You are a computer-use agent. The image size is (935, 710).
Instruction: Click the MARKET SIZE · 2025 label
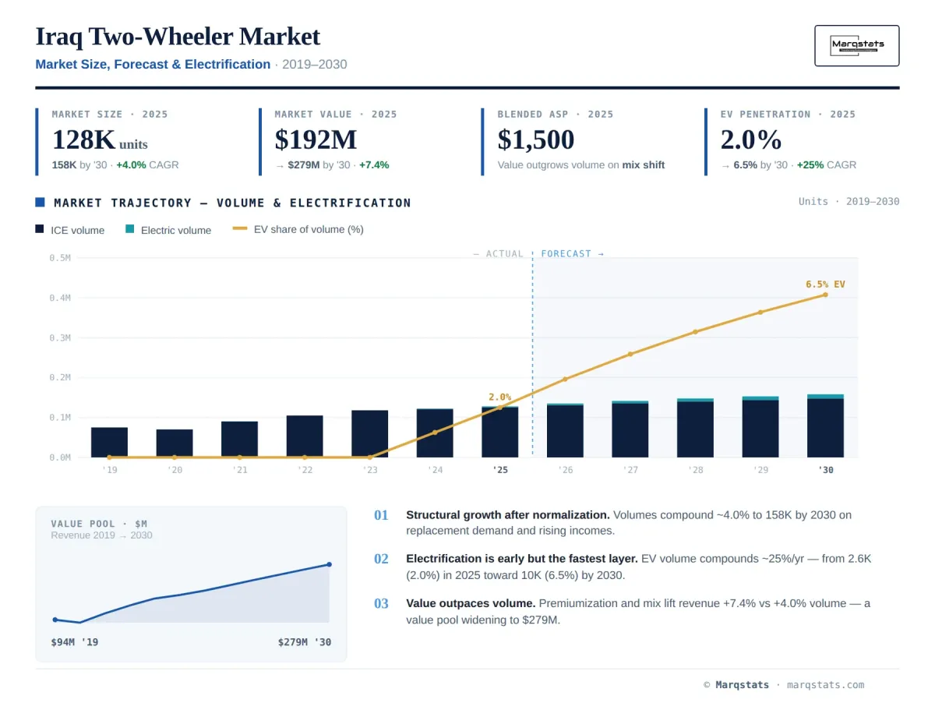(110, 114)
